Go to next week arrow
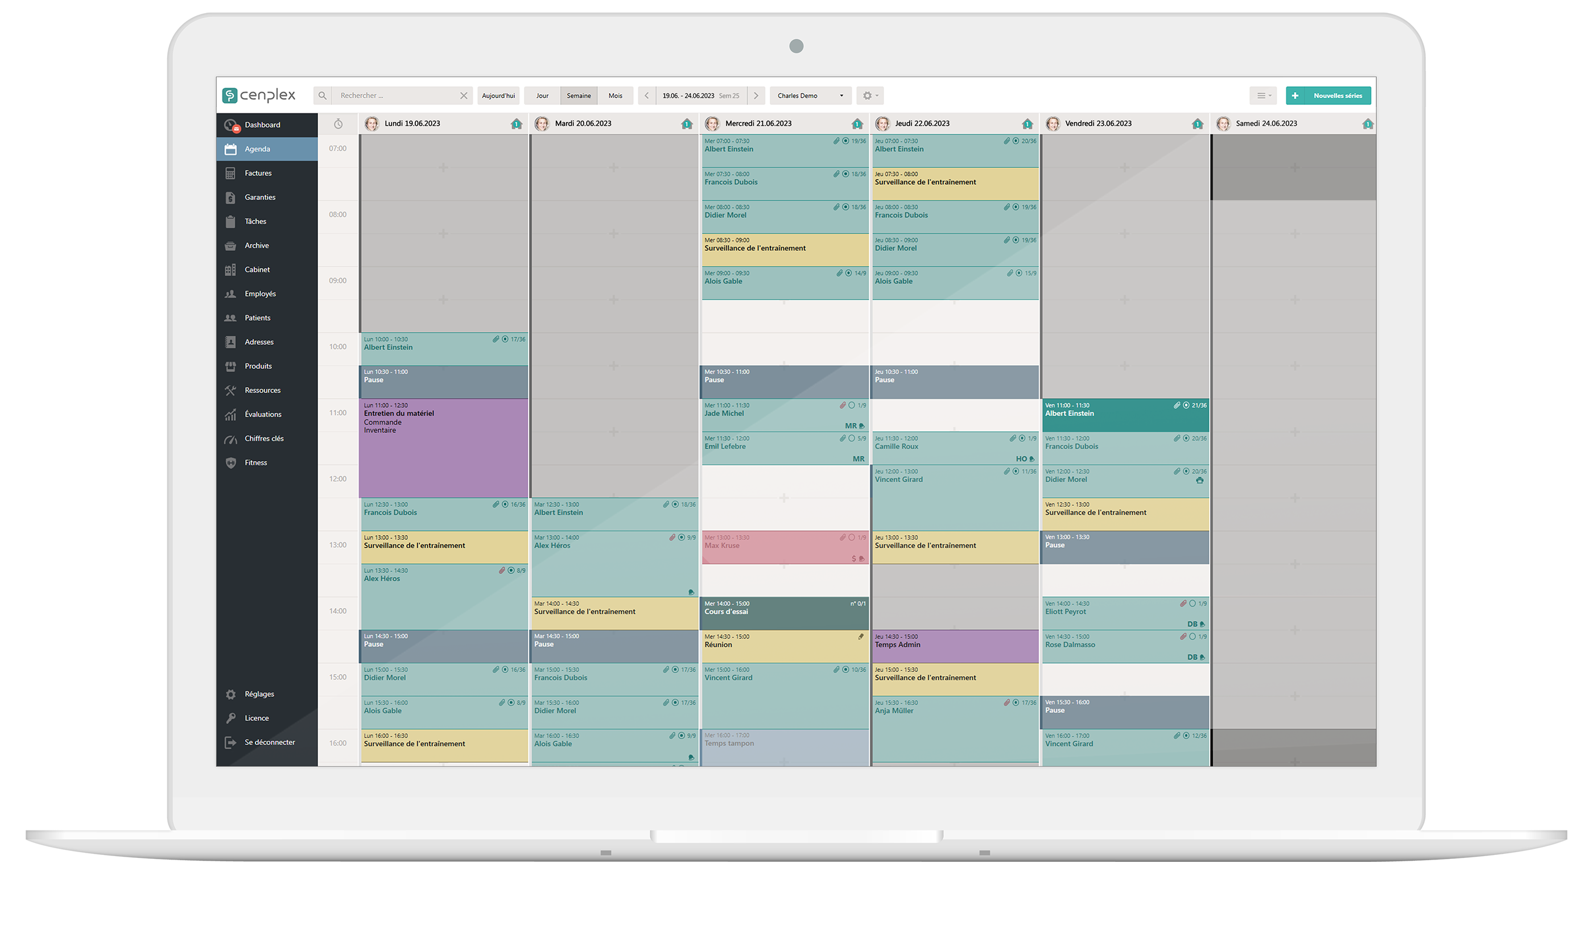Image resolution: width=1593 pixels, height=942 pixels. pos(756,96)
